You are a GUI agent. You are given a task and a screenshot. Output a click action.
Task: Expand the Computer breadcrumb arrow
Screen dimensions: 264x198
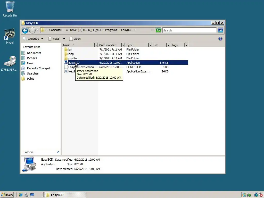(64, 30)
